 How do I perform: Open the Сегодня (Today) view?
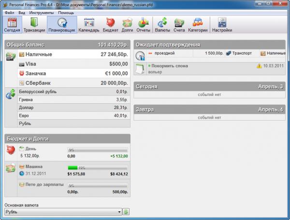click(x=12, y=25)
